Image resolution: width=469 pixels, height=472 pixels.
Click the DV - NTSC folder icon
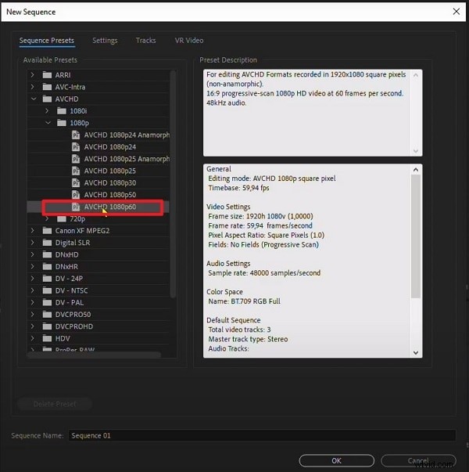click(x=47, y=290)
